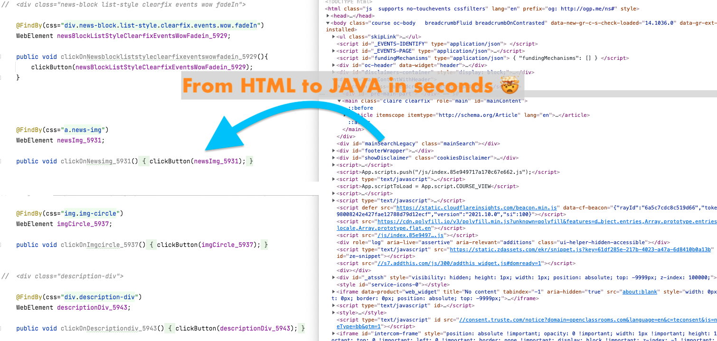
Task: Expand the web_widget iframe node
Action: pos(334,292)
